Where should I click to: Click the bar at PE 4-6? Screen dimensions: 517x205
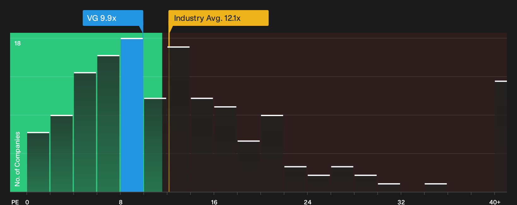click(x=85, y=132)
